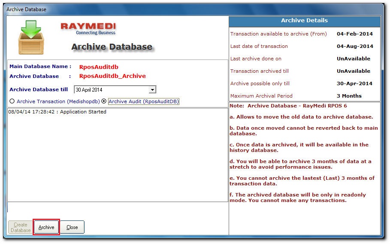Open the Archive Database till date dropdown
The width and height of the screenshot is (390, 244).
coord(152,89)
